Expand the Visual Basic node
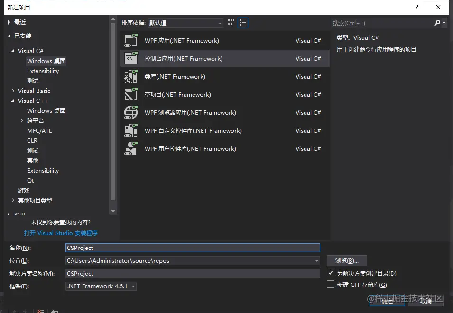Image resolution: width=453 pixels, height=313 pixels. tap(13, 91)
